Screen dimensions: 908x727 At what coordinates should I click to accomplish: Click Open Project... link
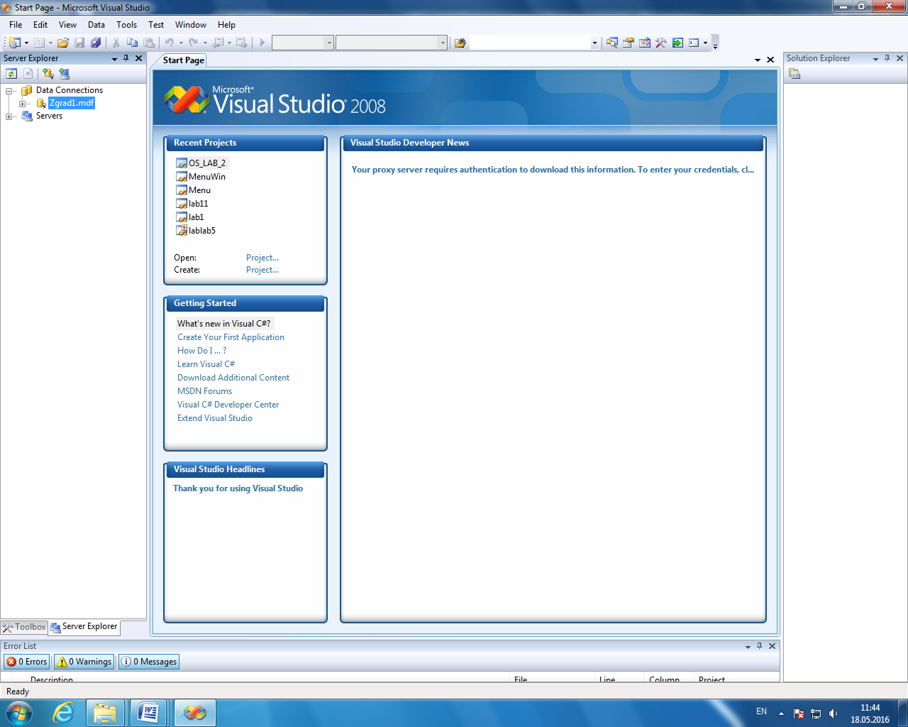(262, 258)
